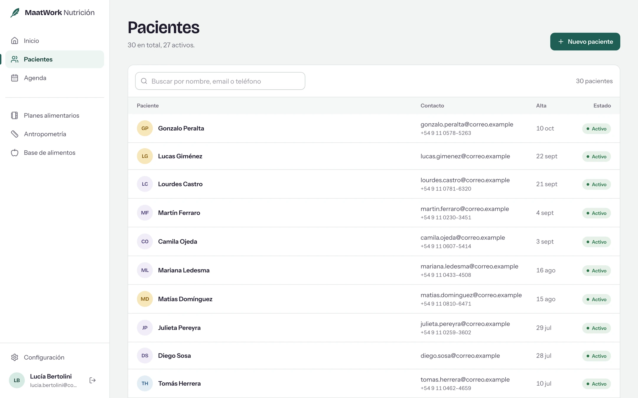
Task: Select the Pacientes sidebar item
Action: click(55, 59)
